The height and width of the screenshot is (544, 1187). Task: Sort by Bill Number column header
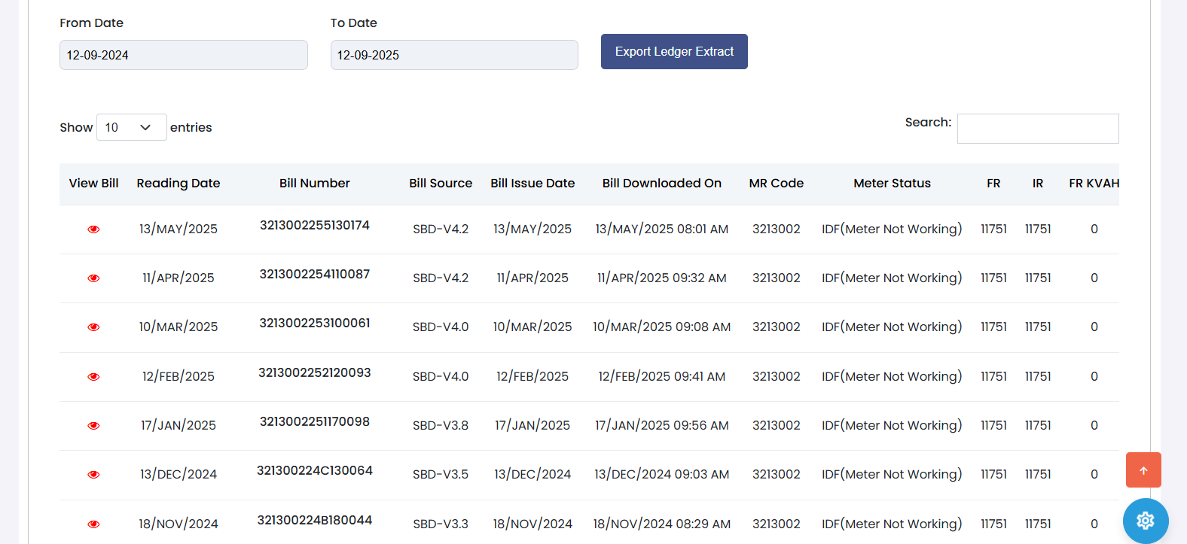[x=314, y=183]
